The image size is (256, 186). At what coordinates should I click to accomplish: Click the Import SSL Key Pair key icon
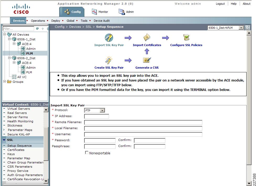pyautogui.click(x=109, y=38)
